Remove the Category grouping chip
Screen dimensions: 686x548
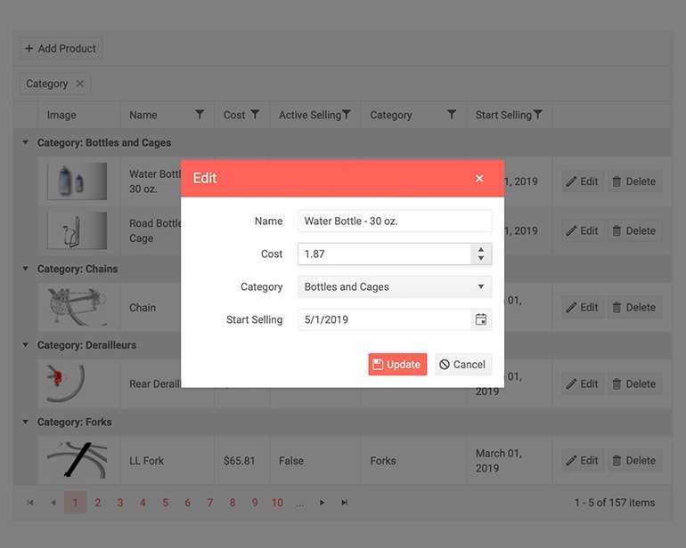coord(79,84)
